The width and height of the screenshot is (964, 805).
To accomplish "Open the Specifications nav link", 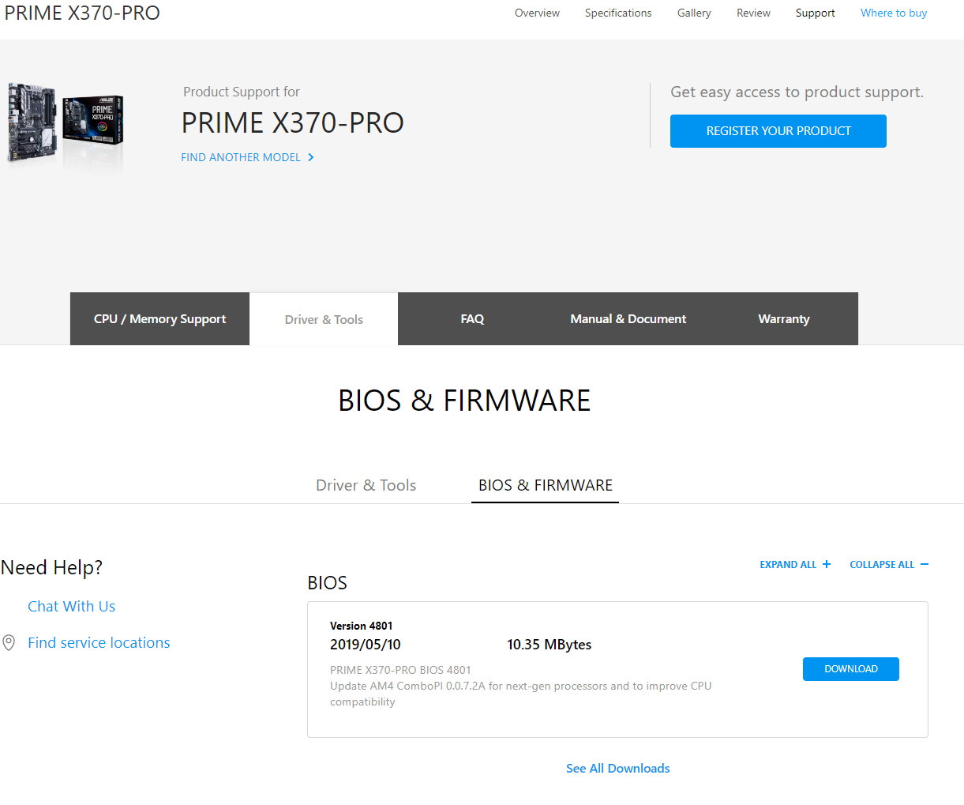I will pos(618,13).
